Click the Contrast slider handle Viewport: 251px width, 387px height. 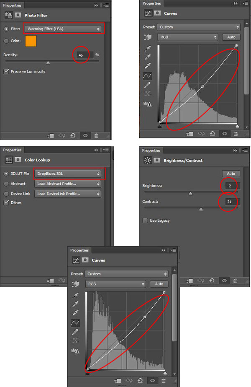[201, 210]
